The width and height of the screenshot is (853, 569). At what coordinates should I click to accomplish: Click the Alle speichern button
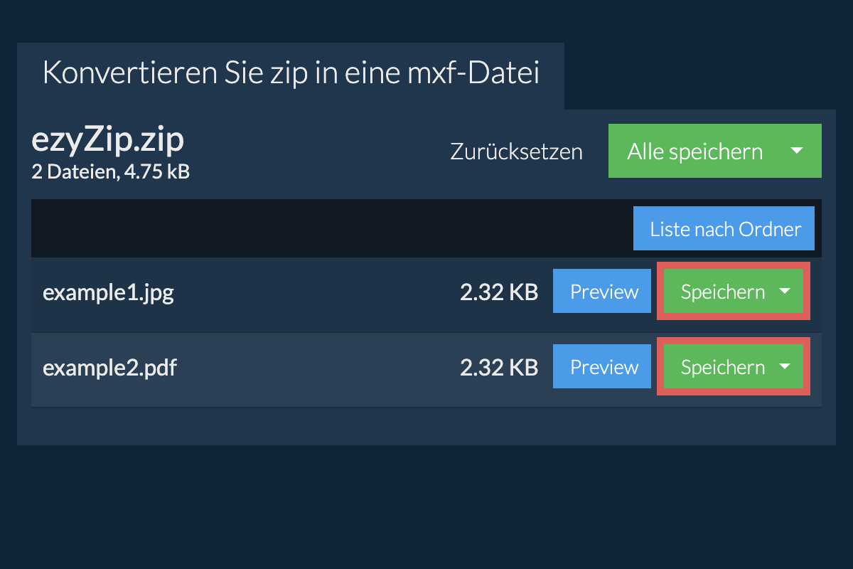tap(694, 151)
